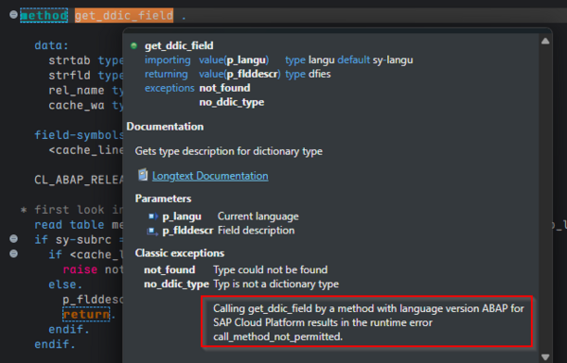
Task: Click 'Typ is not a dictionary type' description
Action: click(275, 285)
